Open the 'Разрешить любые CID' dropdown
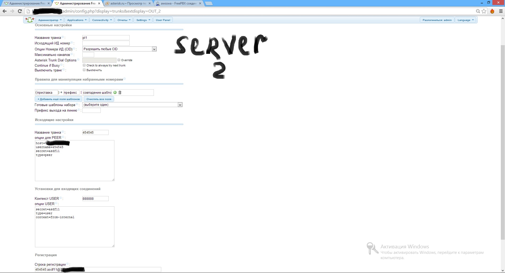The image size is (505, 273). pos(119,49)
